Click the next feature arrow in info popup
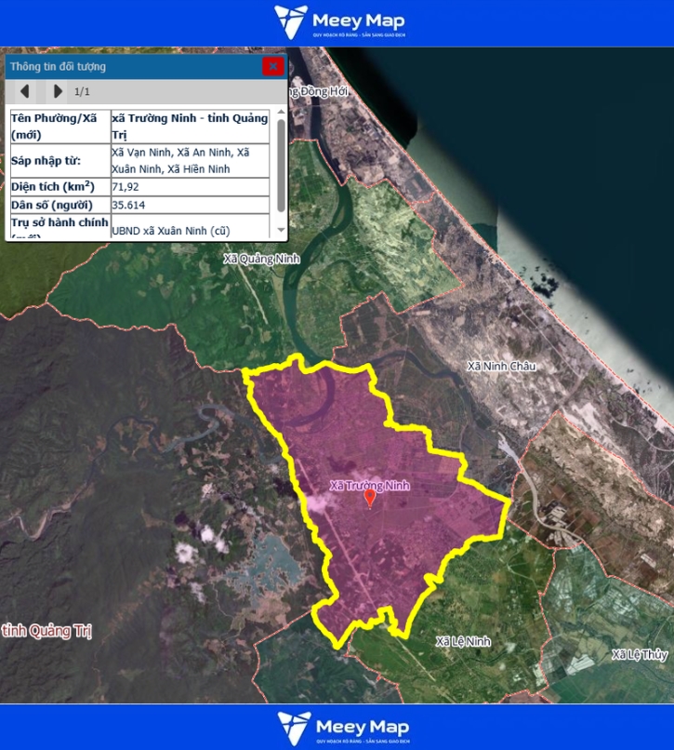This screenshot has width=674, height=750. pos(58,91)
